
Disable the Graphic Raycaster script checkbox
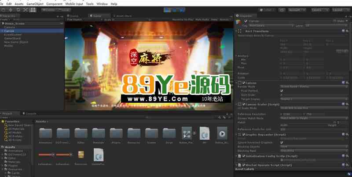(x=244, y=135)
